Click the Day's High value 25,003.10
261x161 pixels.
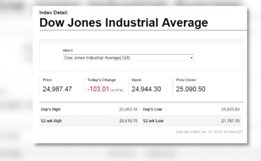click(128, 109)
